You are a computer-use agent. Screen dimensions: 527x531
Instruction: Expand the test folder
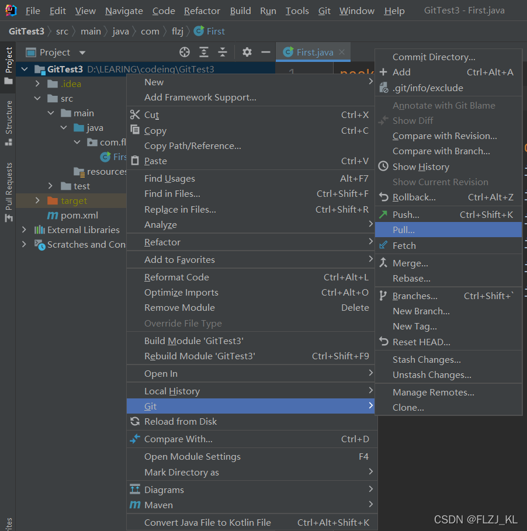point(50,186)
